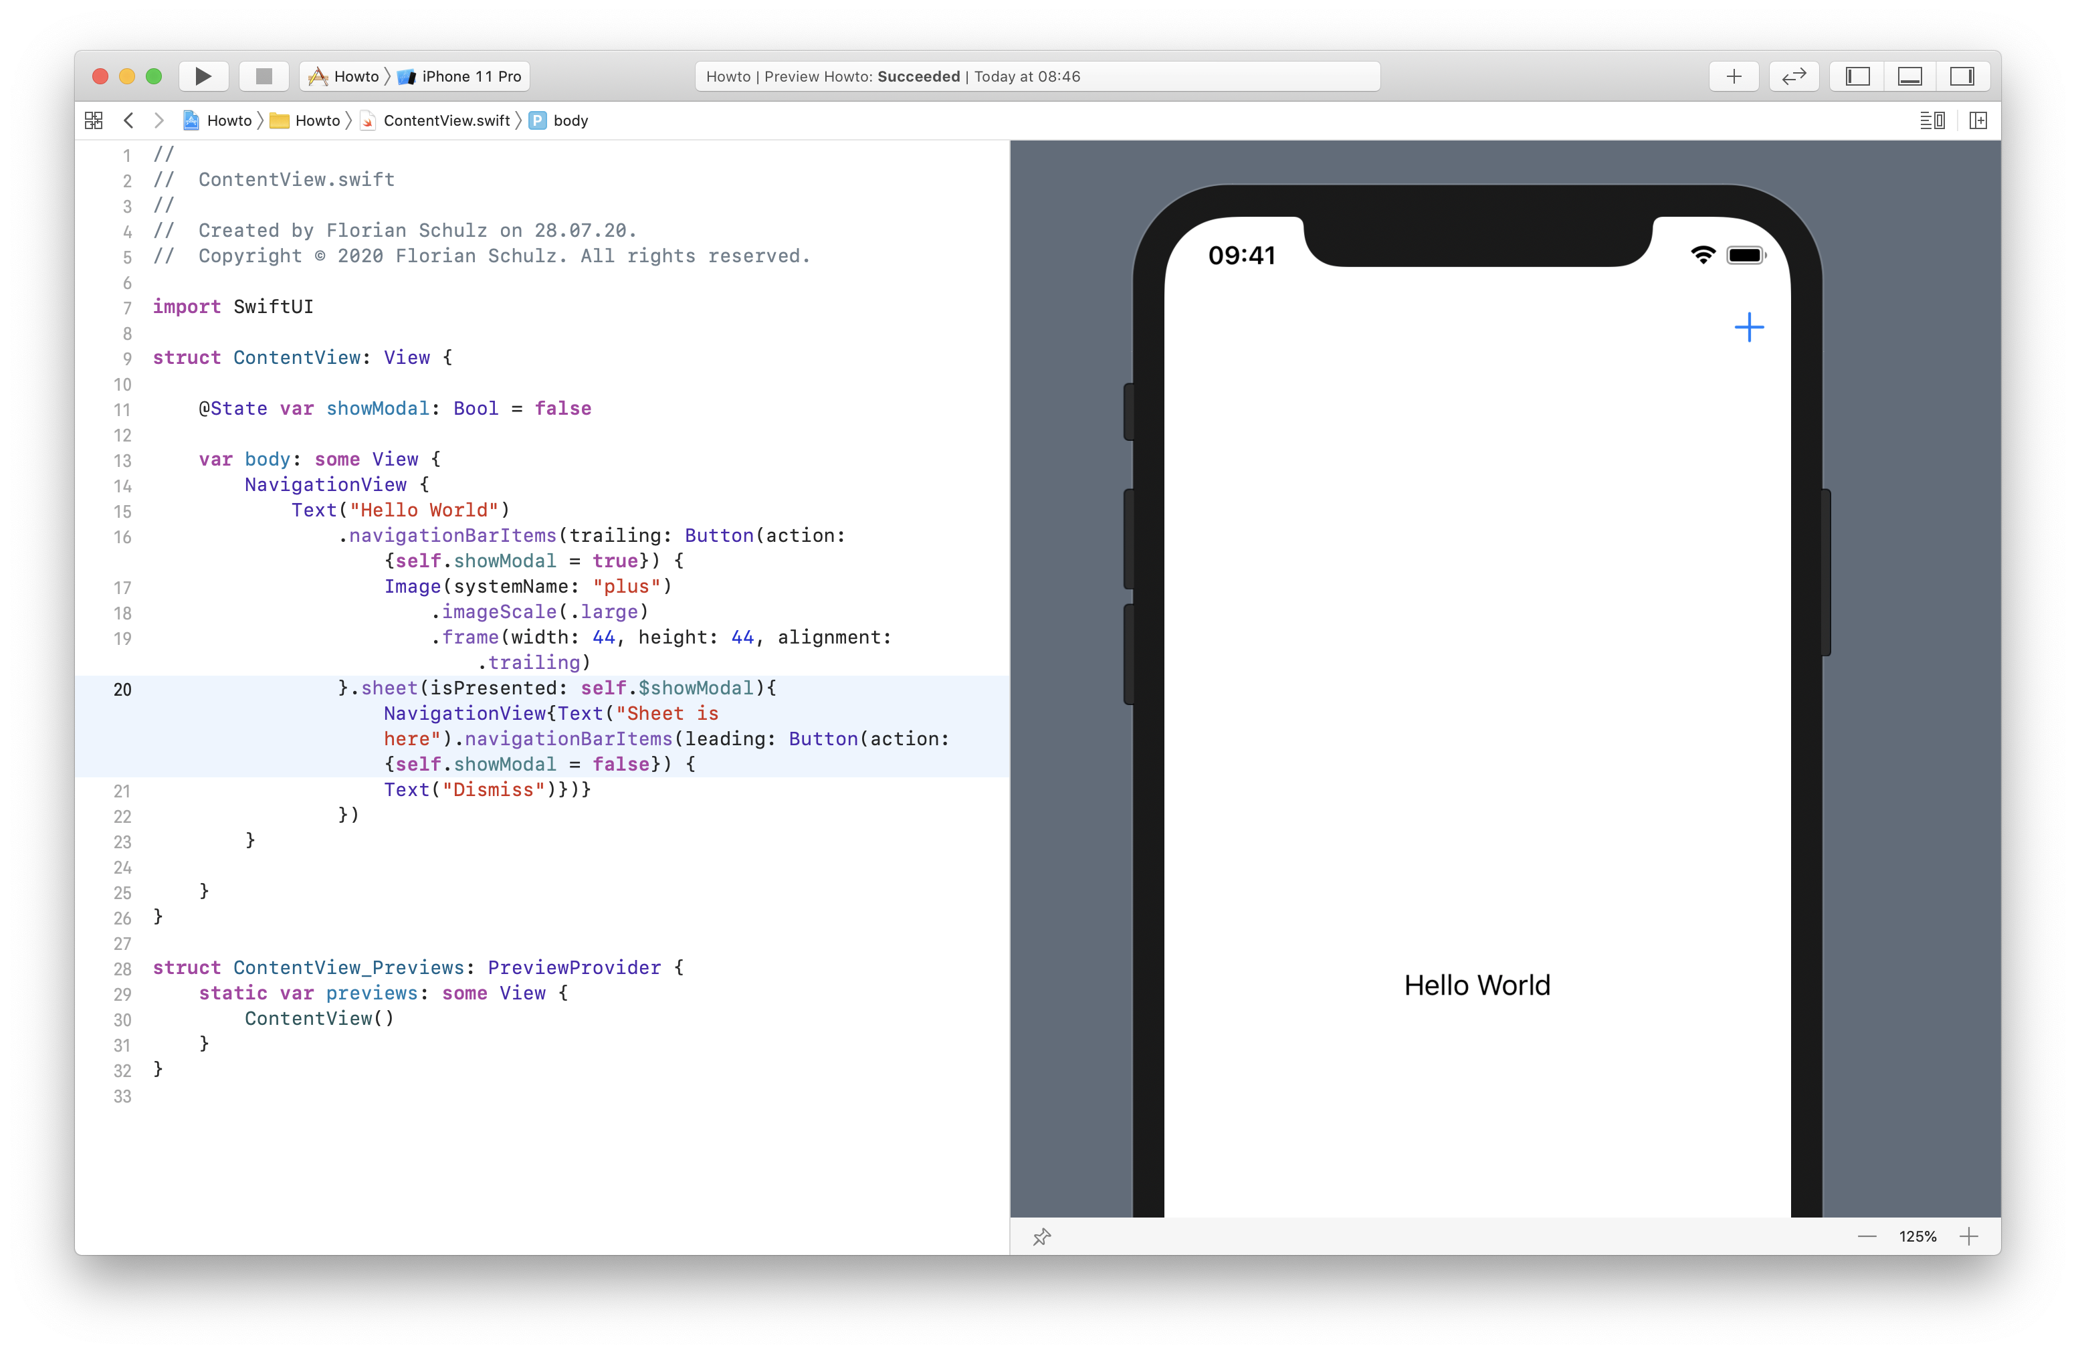Toggle the Inspectors panel
Viewport: 2076px width, 1354px height.
(x=1964, y=76)
